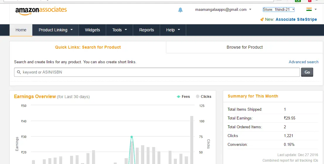Click the Go search button
324x164 pixels.
coord(307,72)
